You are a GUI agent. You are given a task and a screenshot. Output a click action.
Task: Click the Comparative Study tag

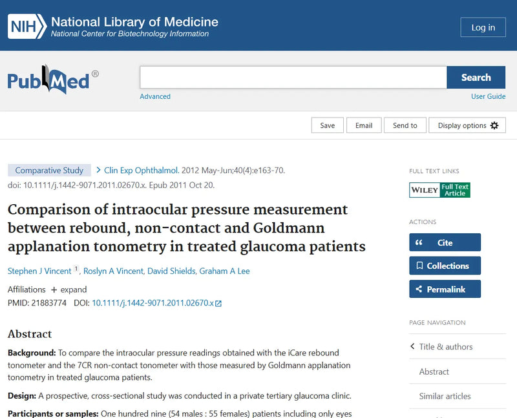pyautogui.click(x=50, y=171)
